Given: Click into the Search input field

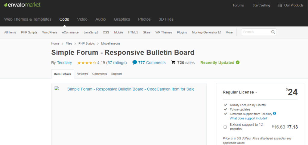Looking at the screenshot, I should click(x=256, y=32).
